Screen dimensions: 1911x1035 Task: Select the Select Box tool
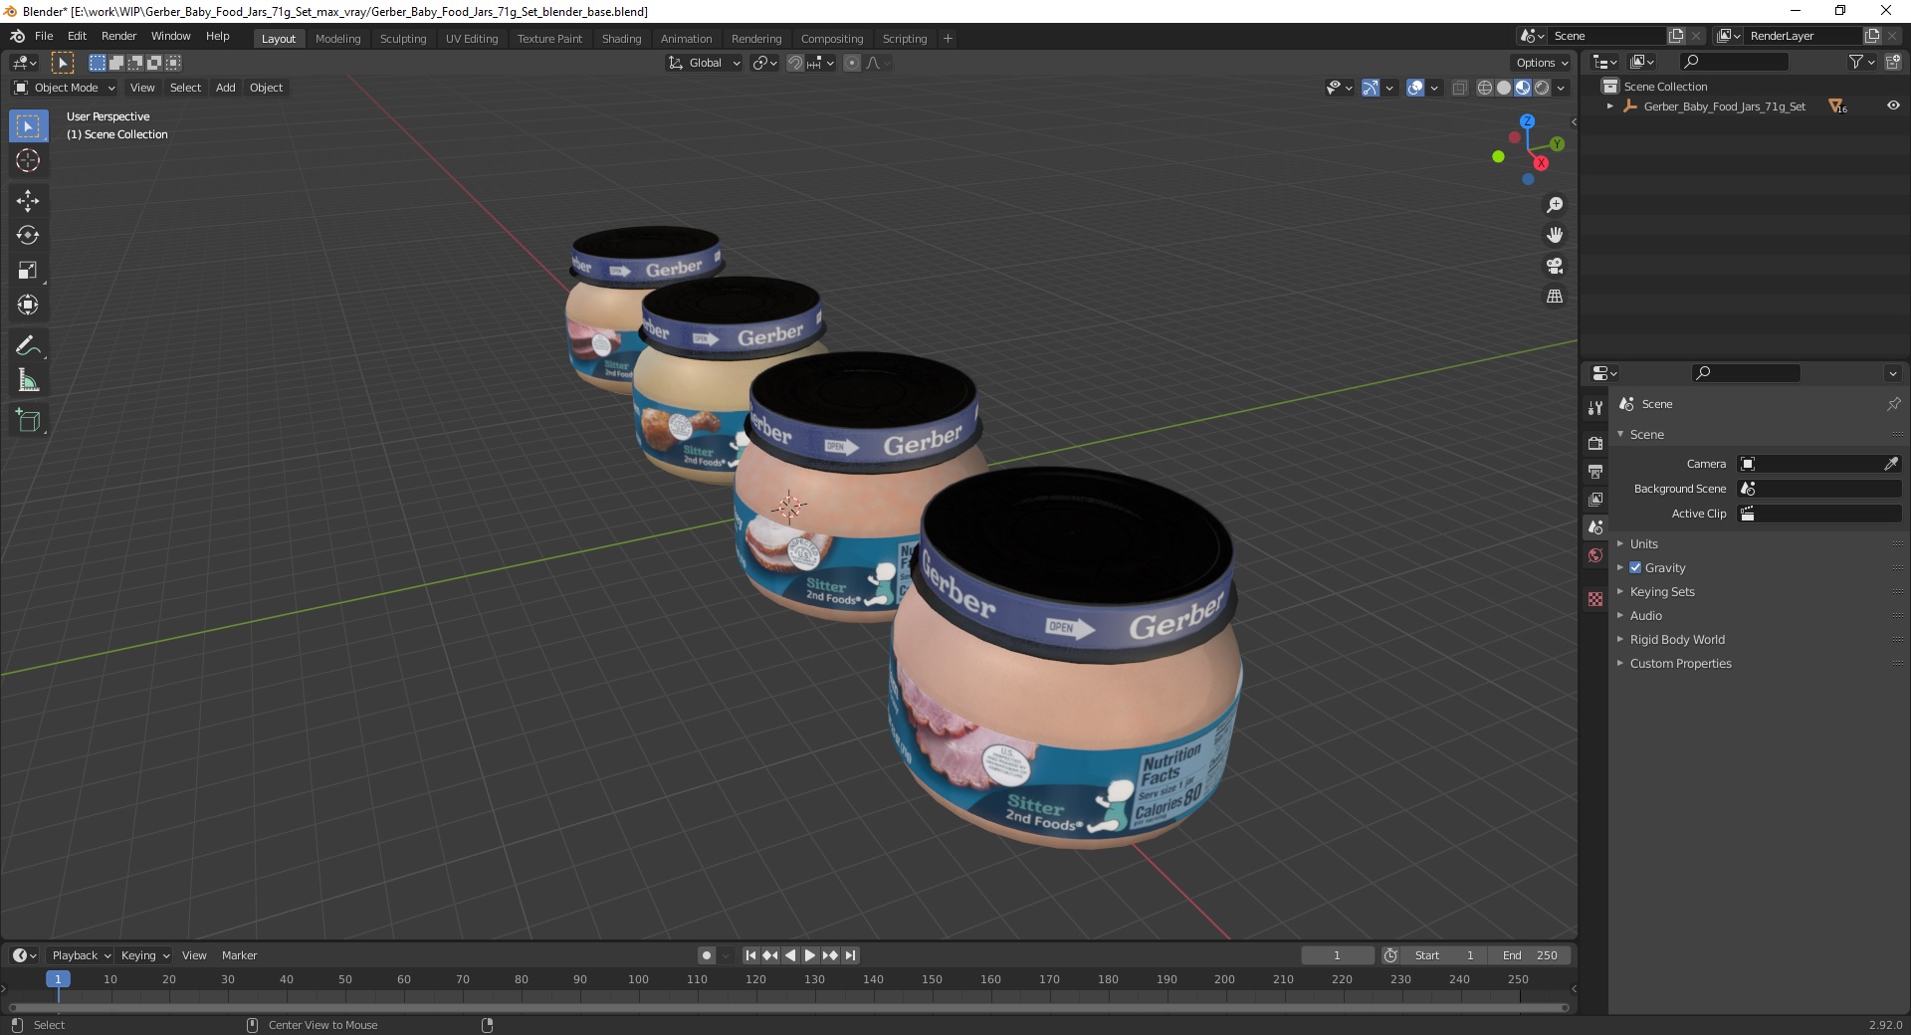pyautogui.click(x=28, y=126)
